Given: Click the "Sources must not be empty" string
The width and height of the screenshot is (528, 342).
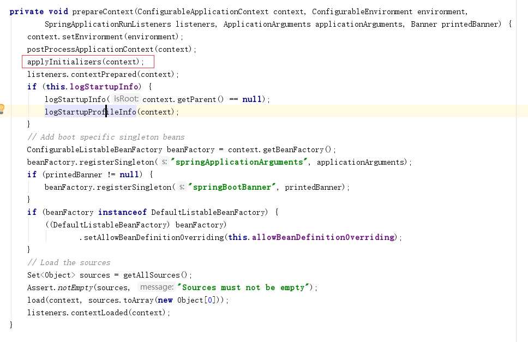Looking at the screenshot, I should tap(243, 288).
